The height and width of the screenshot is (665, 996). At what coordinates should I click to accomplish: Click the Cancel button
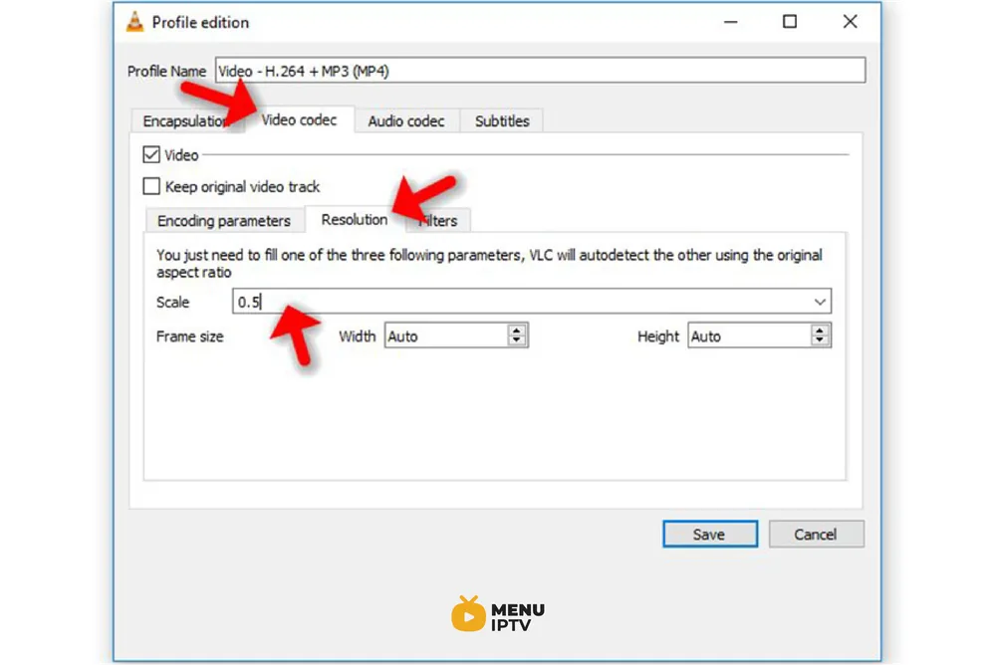[x=816, y=535]
